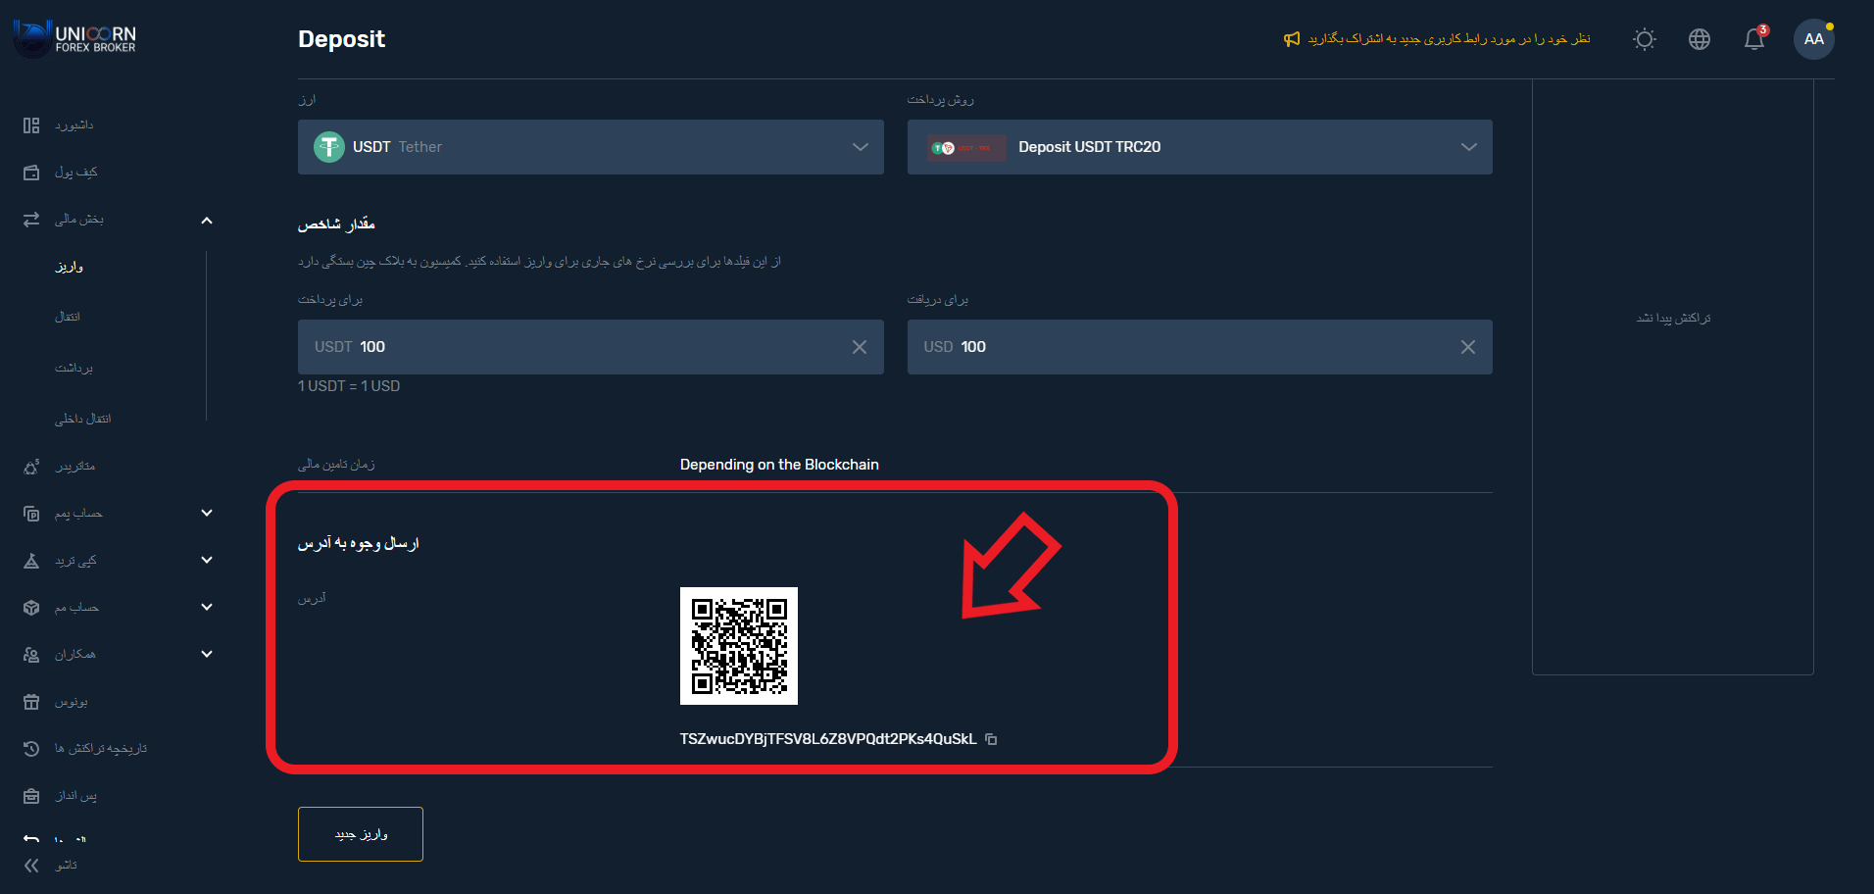This screenshot has width=1874, height=894.
Task: Click the MetaTrader (متاتریدر) sidebar icon
Action: coord(31,467)
